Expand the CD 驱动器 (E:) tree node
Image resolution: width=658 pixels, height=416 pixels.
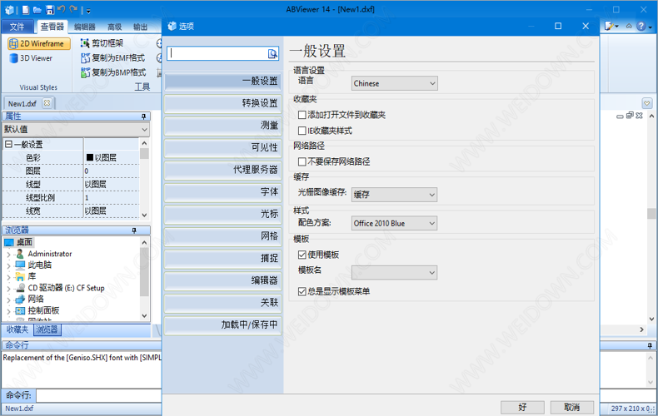8,288
